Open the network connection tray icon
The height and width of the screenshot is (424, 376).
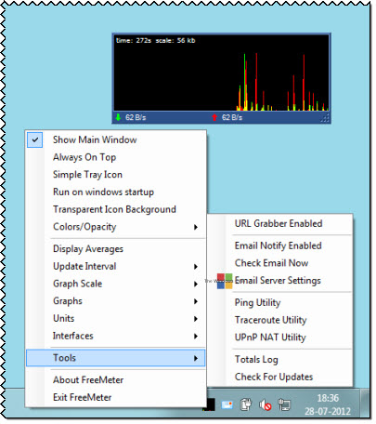pyautogui.click(x=284, y=404)
